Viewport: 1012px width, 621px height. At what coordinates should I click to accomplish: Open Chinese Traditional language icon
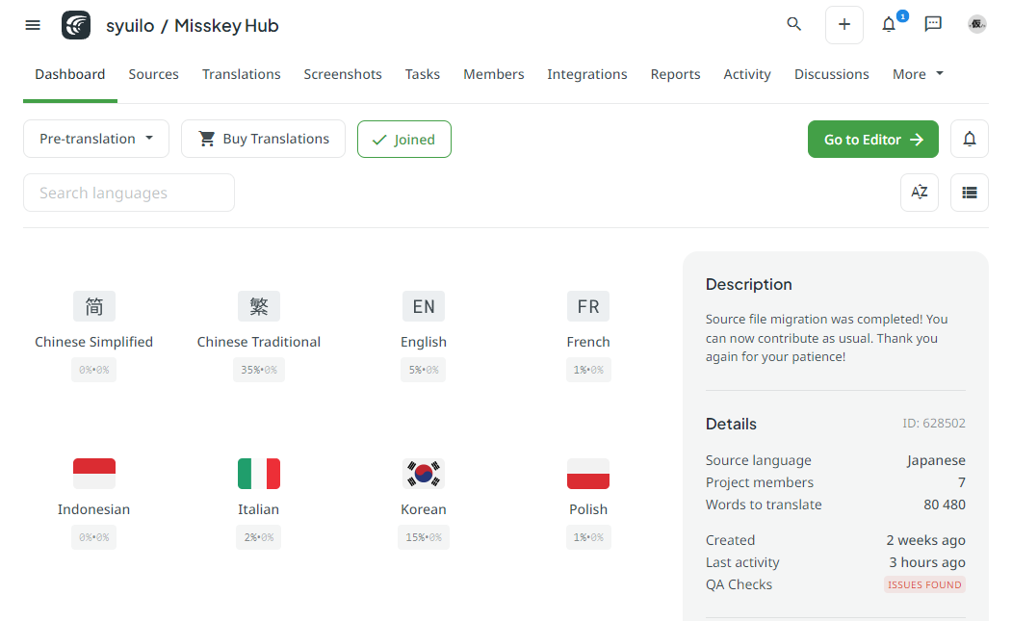(x=259, y=306)
